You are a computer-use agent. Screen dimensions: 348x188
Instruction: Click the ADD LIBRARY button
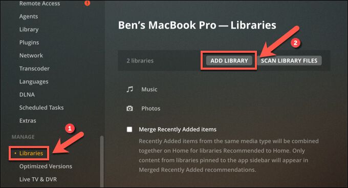pos(229,60)
